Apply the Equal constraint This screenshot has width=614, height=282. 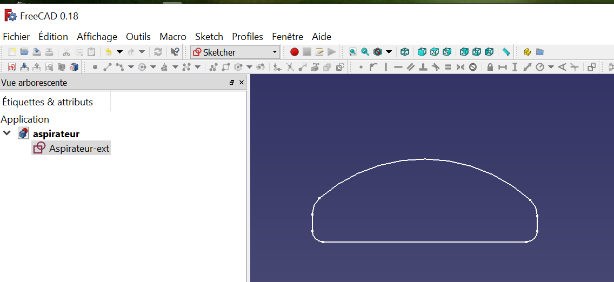click(448, 68)
